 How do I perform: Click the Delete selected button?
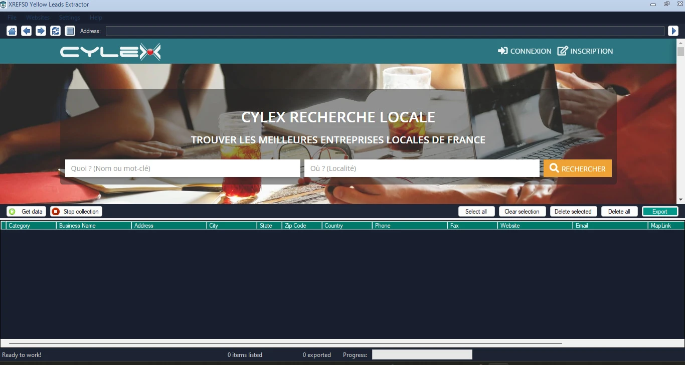point(573,212)
